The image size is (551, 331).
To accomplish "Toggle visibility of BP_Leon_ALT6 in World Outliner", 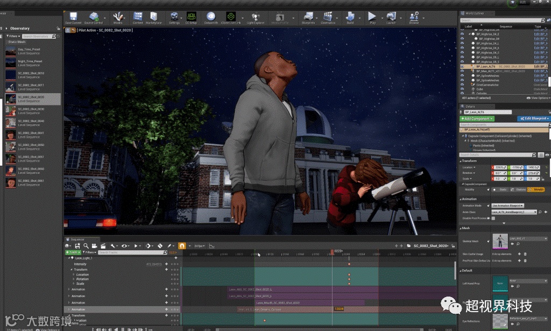I will point(462,66).
